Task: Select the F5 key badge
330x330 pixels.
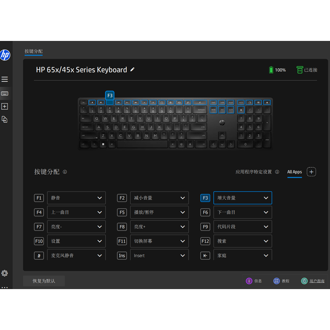Action: pyautogui.click(x=122, y=213)
